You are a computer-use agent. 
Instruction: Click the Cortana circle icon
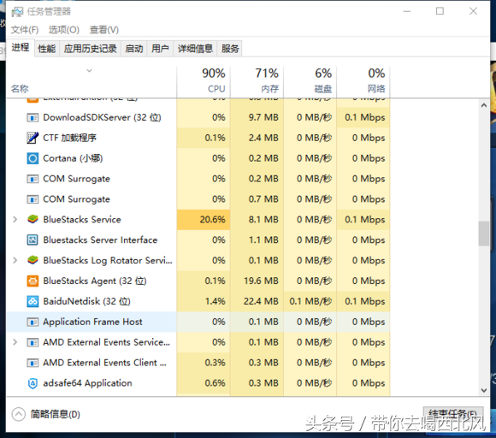(x=32, y=158)
